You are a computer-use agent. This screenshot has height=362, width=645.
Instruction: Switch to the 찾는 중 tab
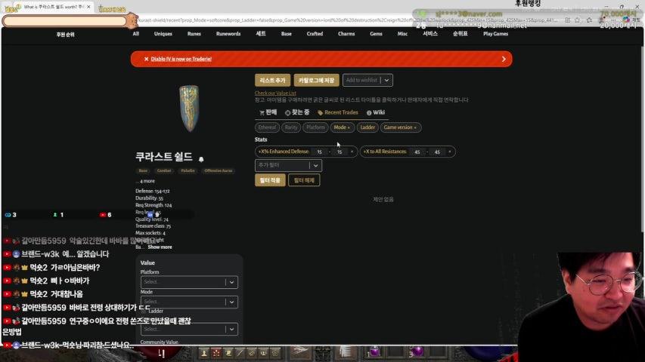pos(297,112)
